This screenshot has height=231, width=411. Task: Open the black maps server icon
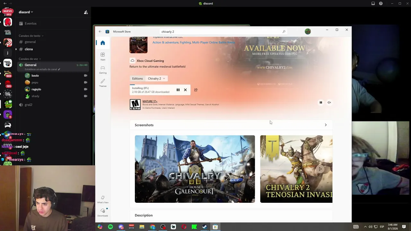pos(8,63)
